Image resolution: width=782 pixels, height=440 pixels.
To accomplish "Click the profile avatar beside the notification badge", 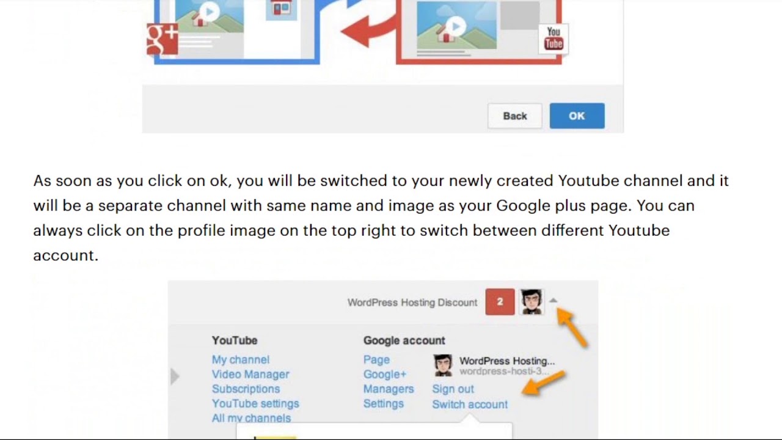I will point(532,302).
